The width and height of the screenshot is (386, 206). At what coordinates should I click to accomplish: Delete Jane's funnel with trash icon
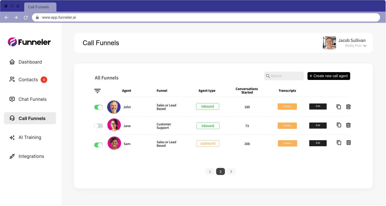click(348, 125)
